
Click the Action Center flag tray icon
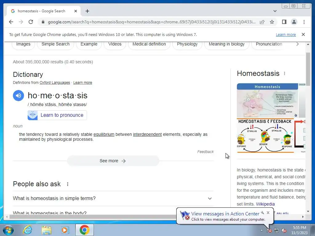pos(269,230)
